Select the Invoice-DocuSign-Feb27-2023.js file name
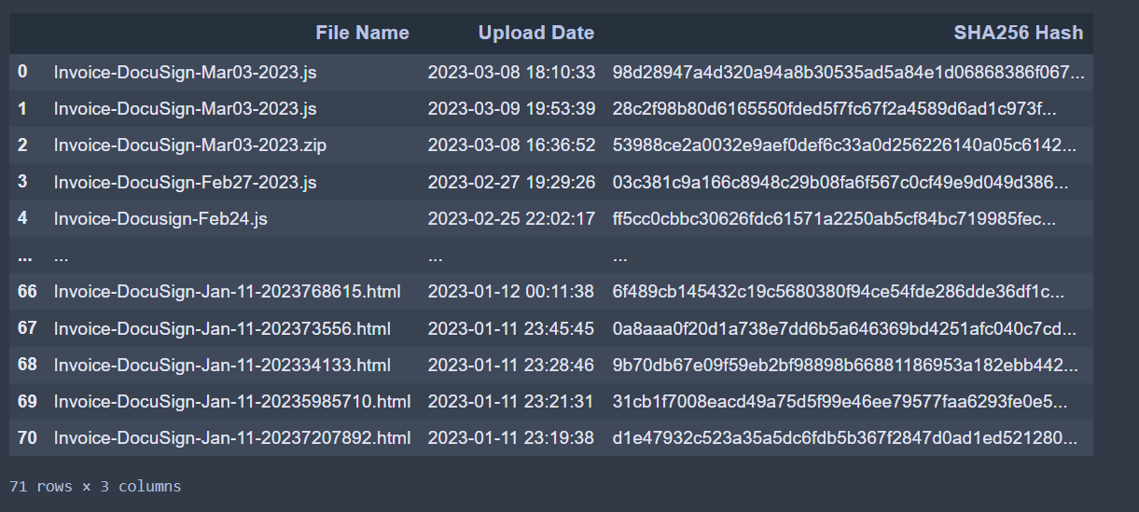1139x512 pixels. [186, 182]
